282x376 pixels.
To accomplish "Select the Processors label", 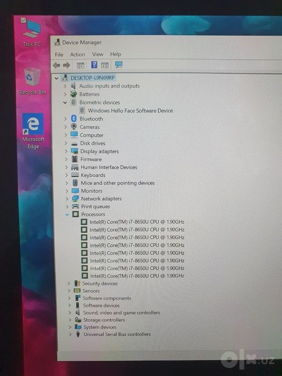I will (x=93, y=214).
